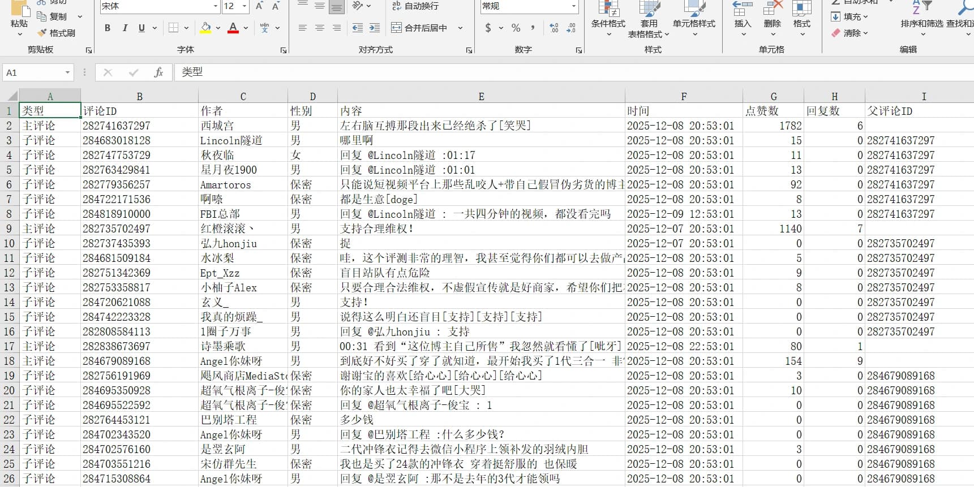Select the Format Painter (格式刷)
This screenshot has width=974, height=487.
coord(56,33)
